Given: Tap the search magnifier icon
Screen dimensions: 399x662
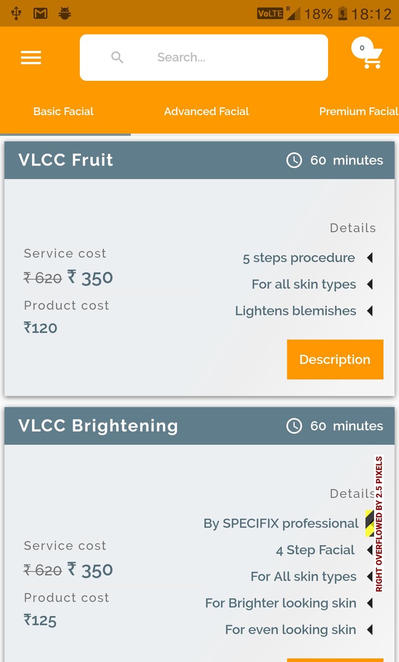Looking at the screenshot, I should coord(117,57).
